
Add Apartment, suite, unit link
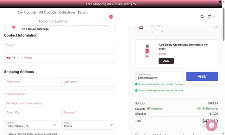[x=24, y=103]
